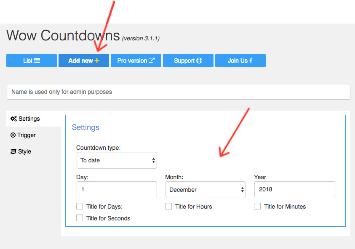Enable the Title for Minutes checkbox

[x=257, y=206]
